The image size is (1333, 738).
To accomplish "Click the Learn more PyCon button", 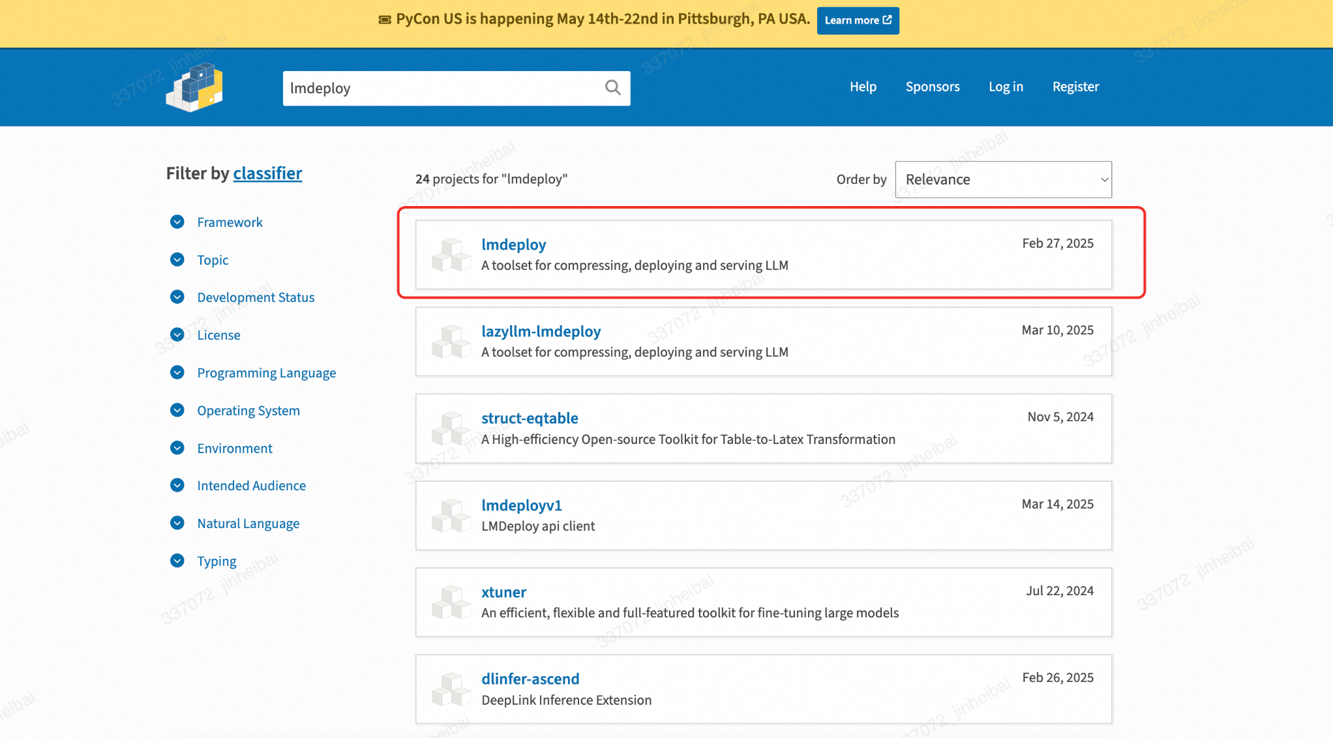I will (858, 20).
